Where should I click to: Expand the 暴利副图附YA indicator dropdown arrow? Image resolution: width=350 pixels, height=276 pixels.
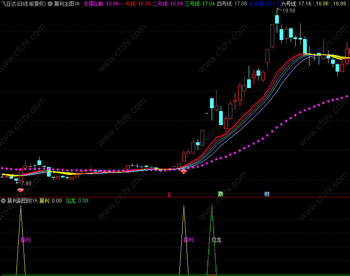[x=3, y=201]
